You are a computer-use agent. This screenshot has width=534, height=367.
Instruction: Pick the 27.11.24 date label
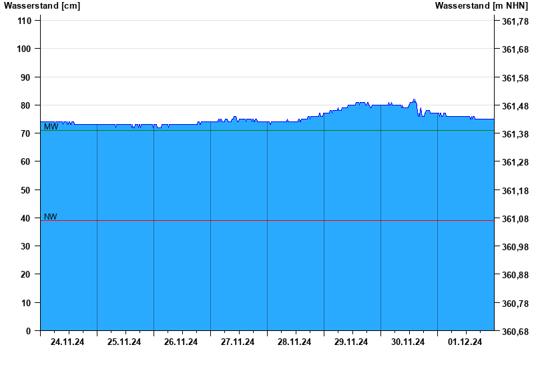coord(238,342)
